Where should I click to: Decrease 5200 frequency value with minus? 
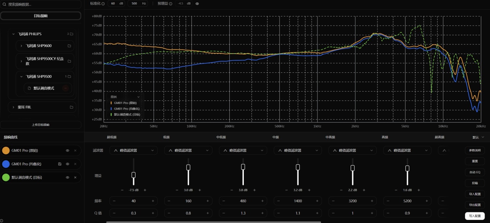[x=388, y=201]
